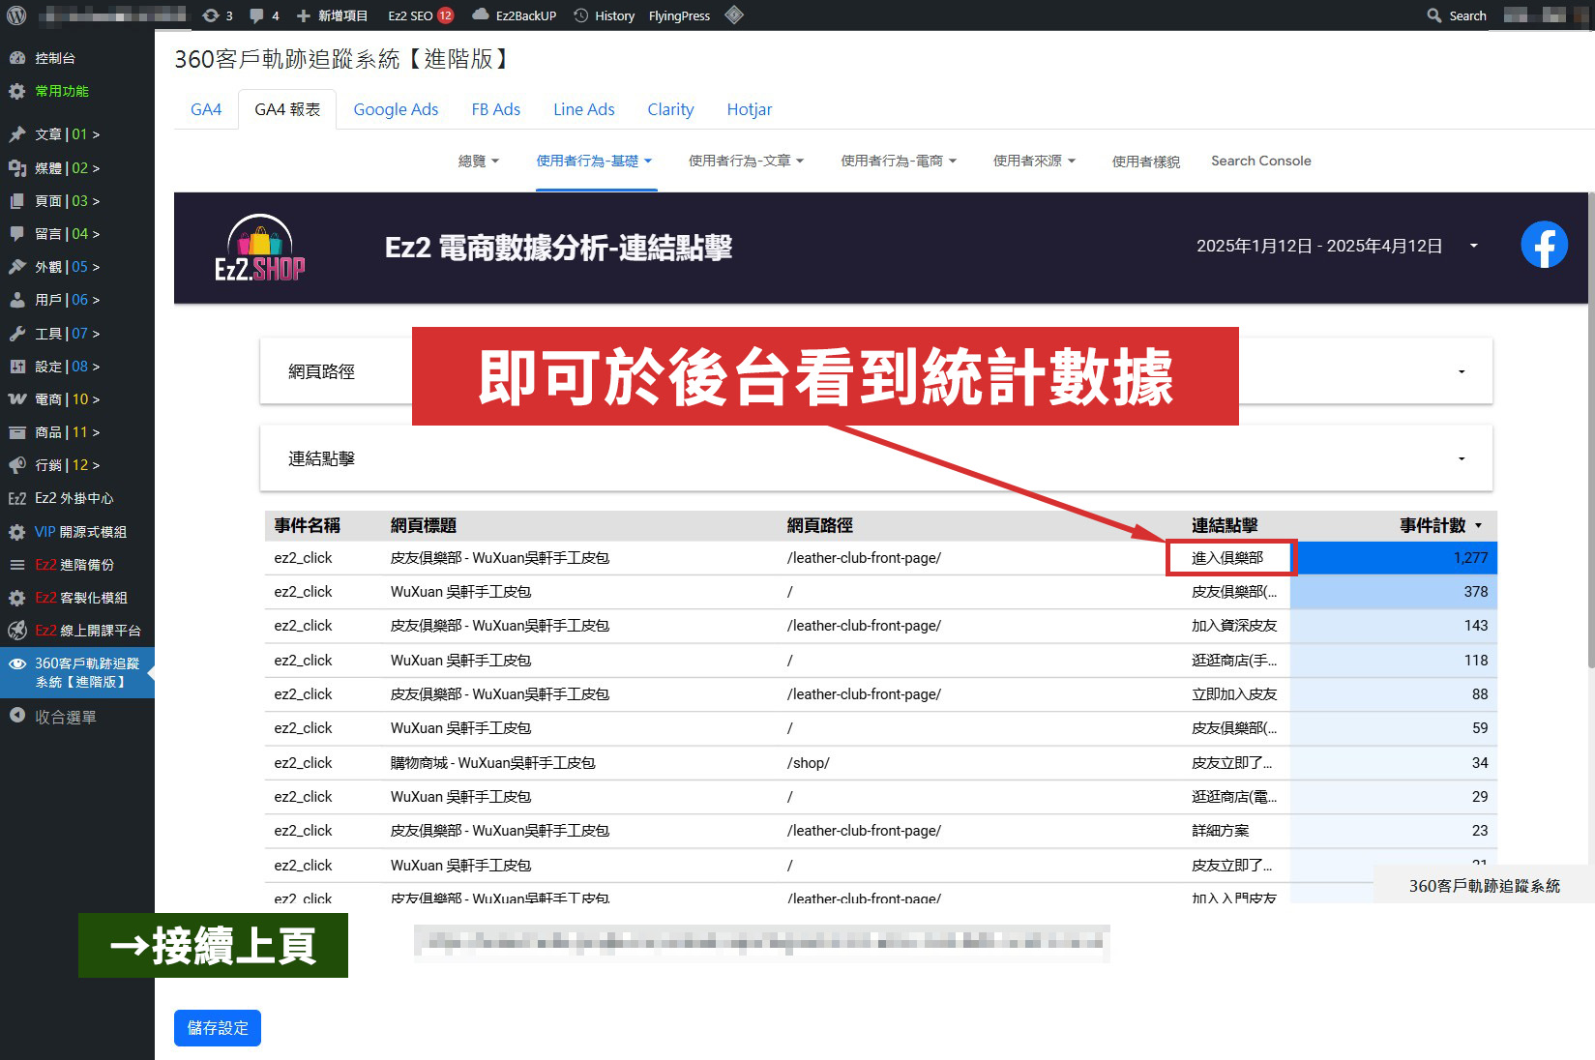Click the Facebook logo in report header
This screenshot has height=1060, width=1595.
point(1544,245)
